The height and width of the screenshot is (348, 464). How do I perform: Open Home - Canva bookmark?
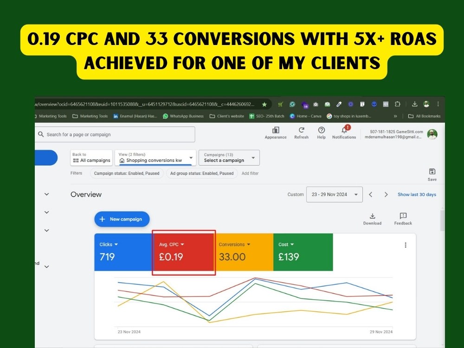click(x=305, y=116)
